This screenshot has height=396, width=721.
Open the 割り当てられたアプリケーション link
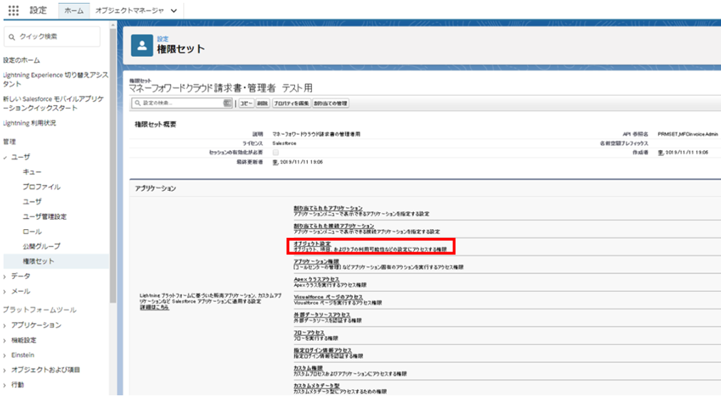point(328,209)
